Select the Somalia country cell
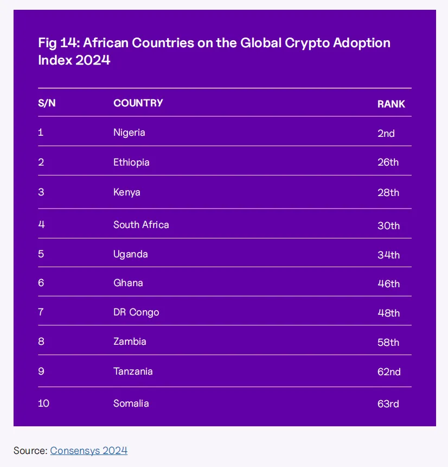This screenshot has width=448, height=467. pos(131,403)
